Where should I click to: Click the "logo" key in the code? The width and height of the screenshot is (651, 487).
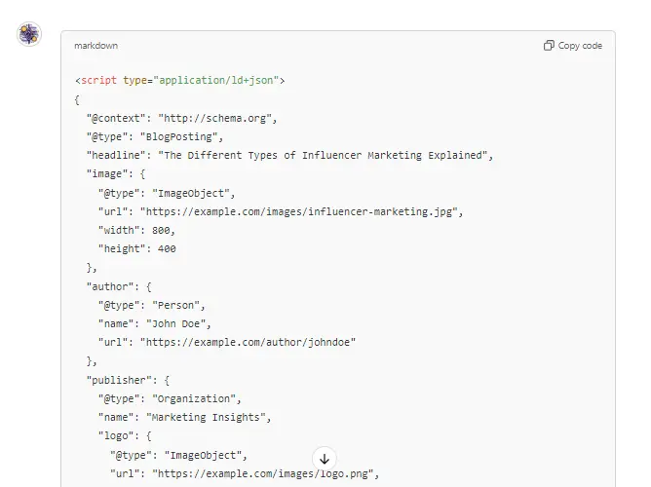117,435
